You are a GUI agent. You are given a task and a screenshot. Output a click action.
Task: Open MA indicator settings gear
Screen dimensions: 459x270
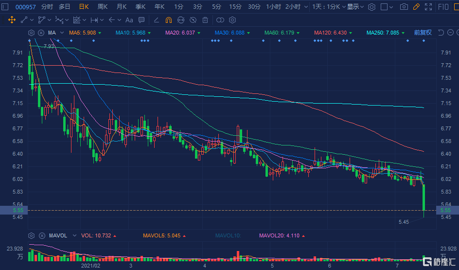click(31, 33)
